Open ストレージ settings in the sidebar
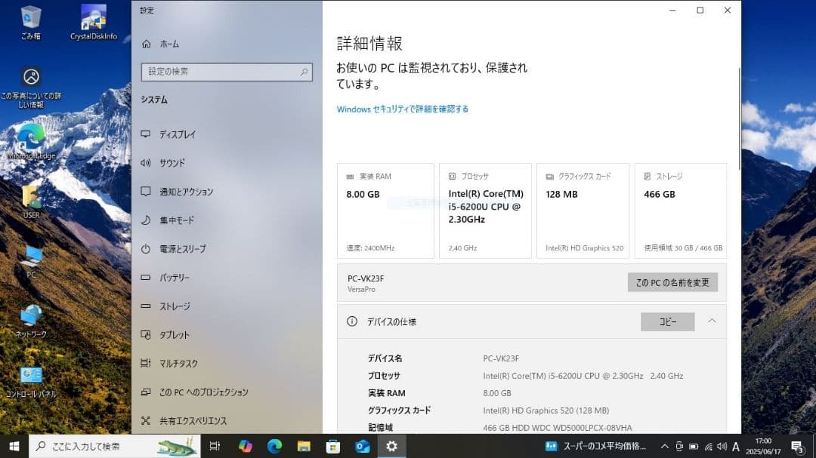 pos(175,306)
